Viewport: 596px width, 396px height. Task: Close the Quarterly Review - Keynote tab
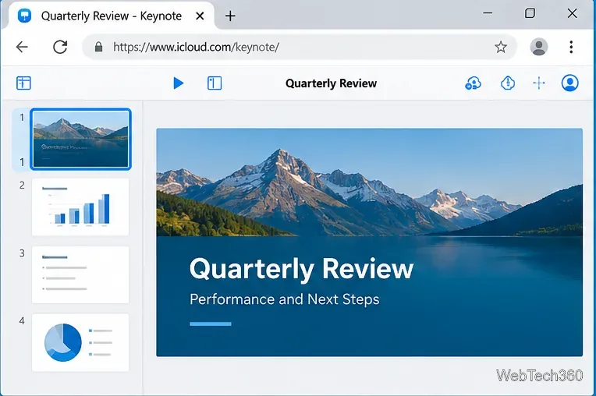click(200, 16)
